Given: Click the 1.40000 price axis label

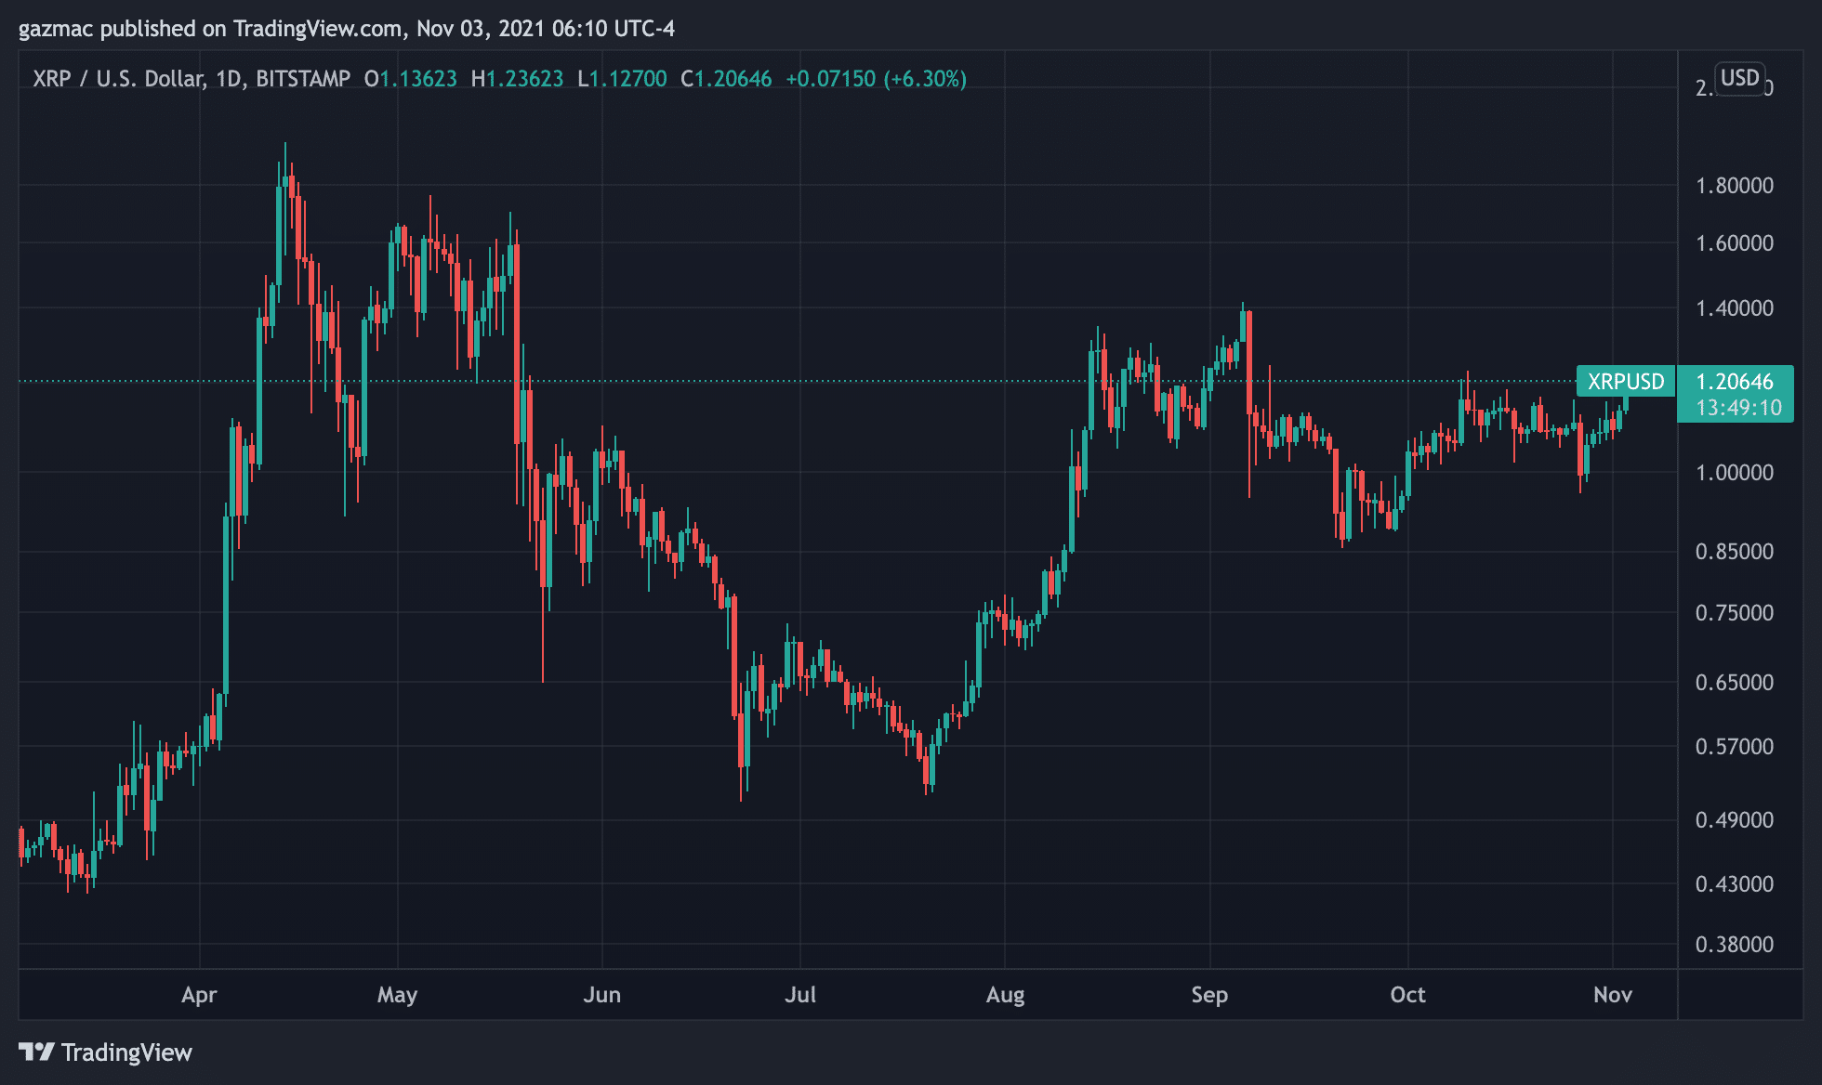Looking at the screenshot, I should coord(1735,308).
